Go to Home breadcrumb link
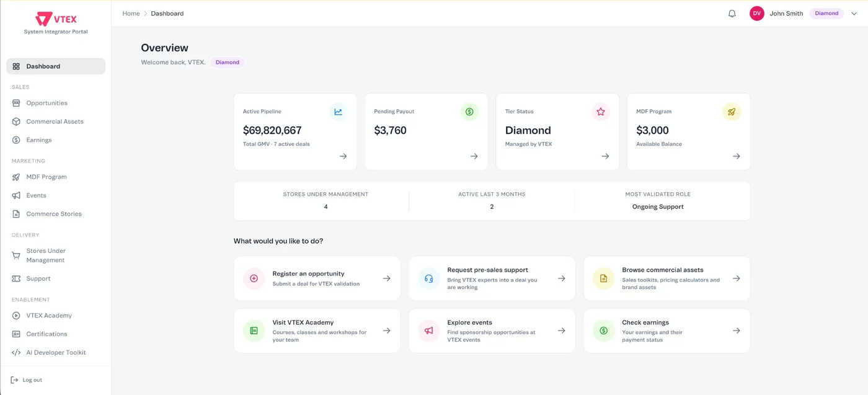This screenshot has height=395, width=868. click(x=131, y=14)
